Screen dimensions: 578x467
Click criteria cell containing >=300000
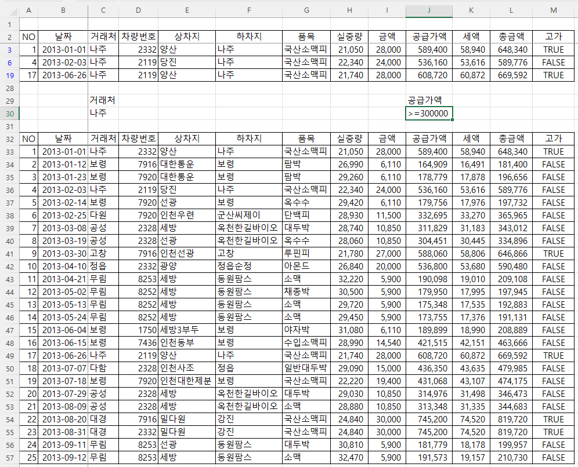[x=429, y=114]
